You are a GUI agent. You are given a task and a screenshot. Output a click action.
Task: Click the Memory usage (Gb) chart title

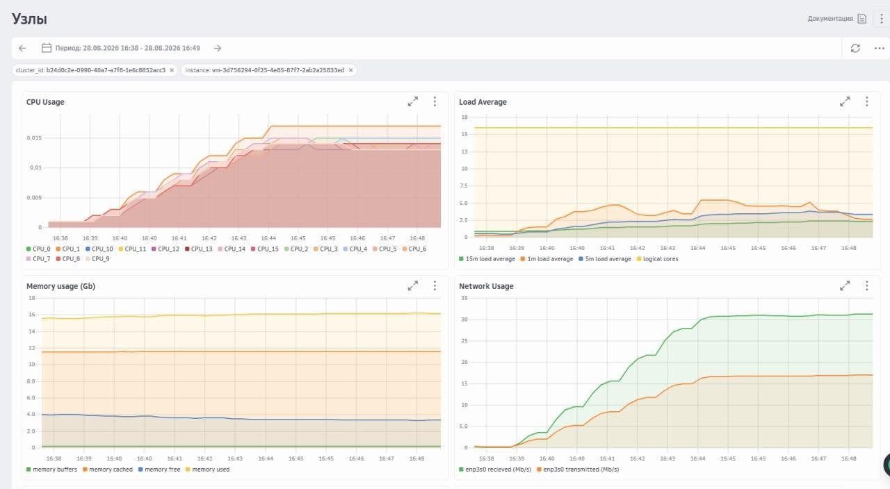point(61,285)
